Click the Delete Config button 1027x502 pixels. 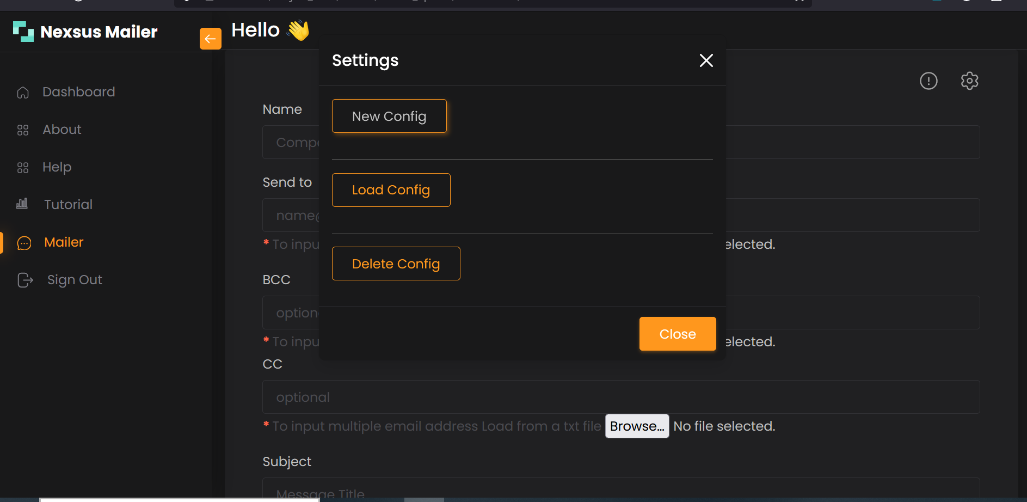click(x=396, y=264)
